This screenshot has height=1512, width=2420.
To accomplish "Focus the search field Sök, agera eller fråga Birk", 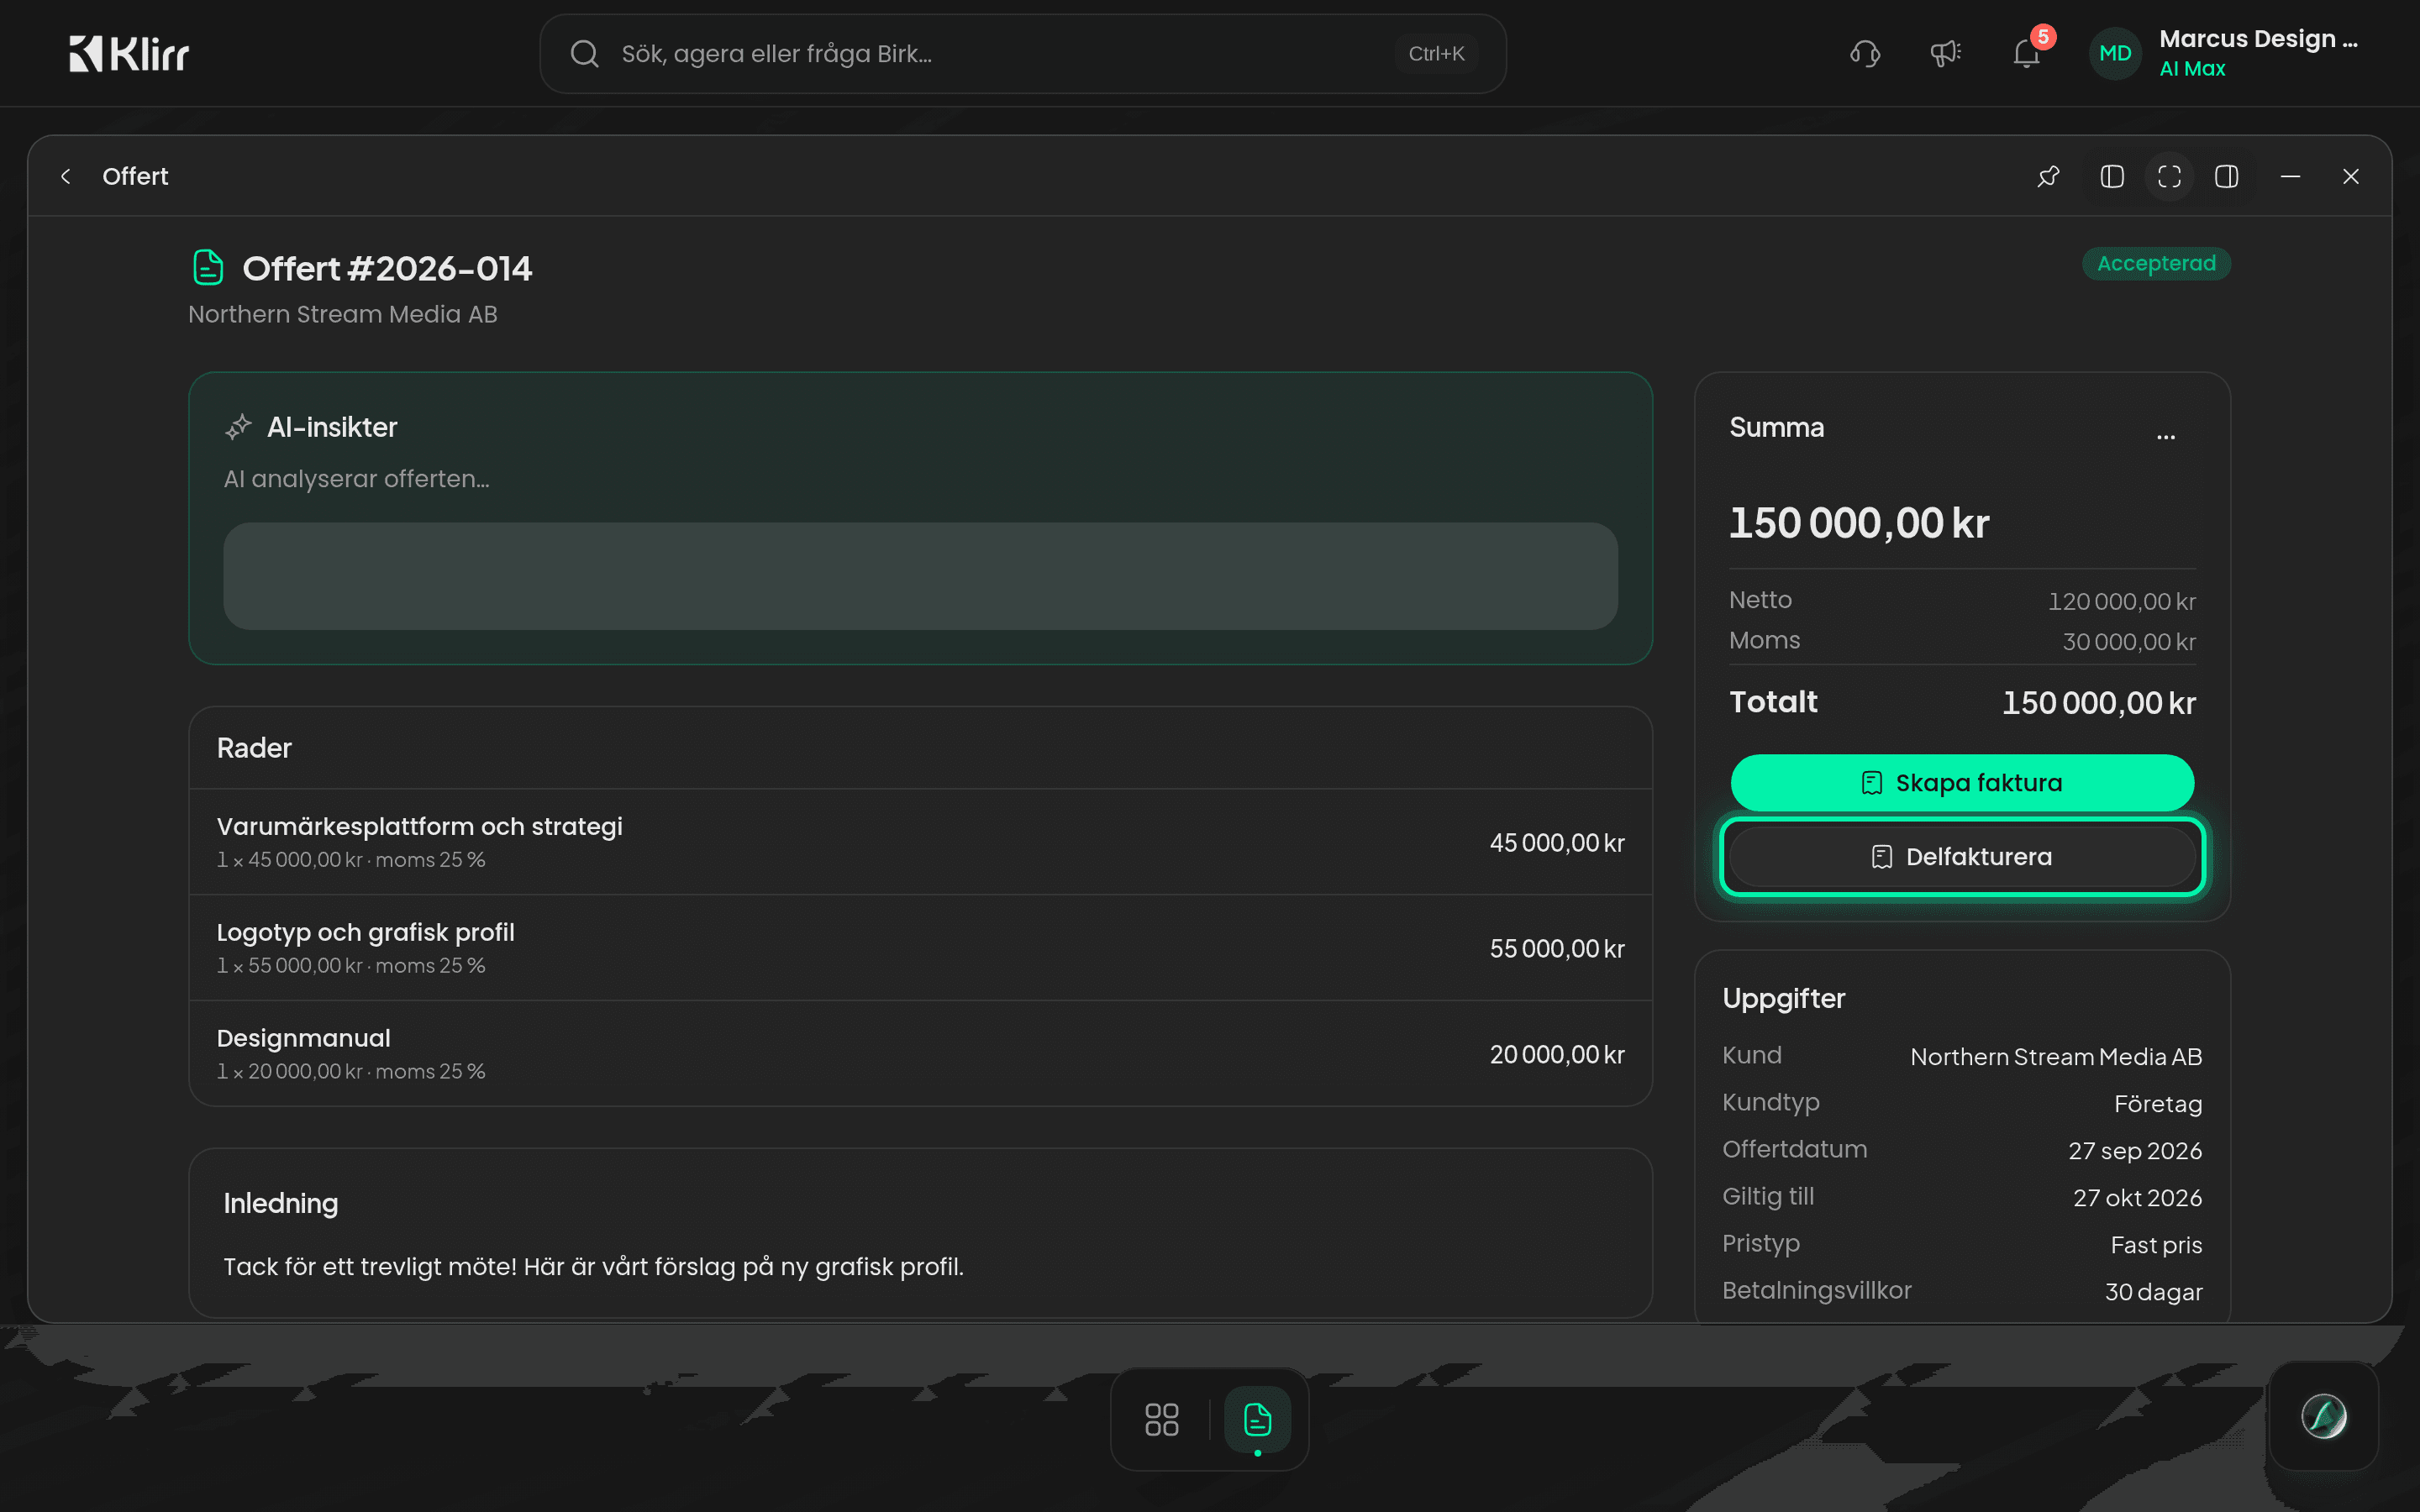I will pos(1022,54).
